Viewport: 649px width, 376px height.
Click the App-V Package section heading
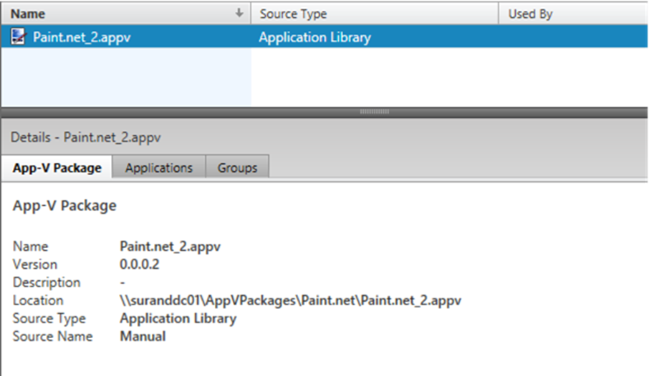coord(64,205)
